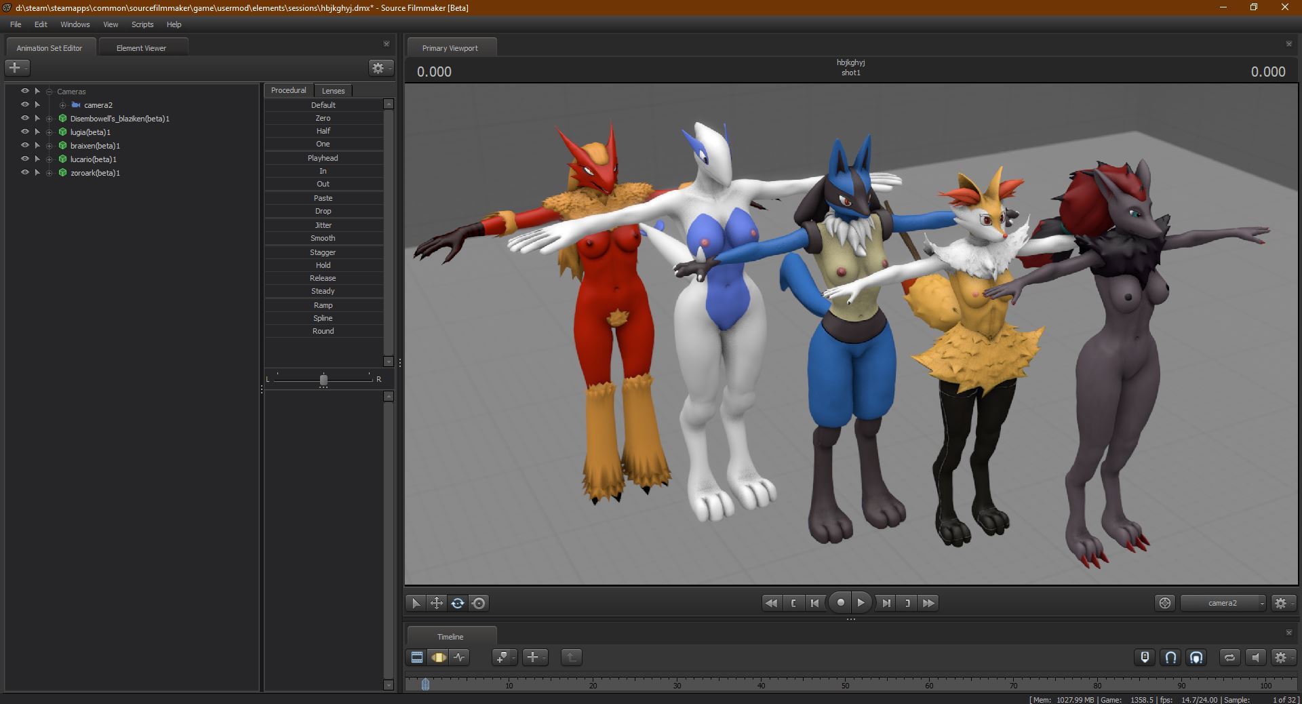Toggle the highlighted snap-frame icon in timeline
The image size is (1302, 704).
1196,657
